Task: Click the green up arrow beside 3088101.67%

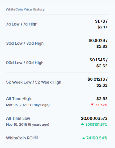Action: pos(83,124)
